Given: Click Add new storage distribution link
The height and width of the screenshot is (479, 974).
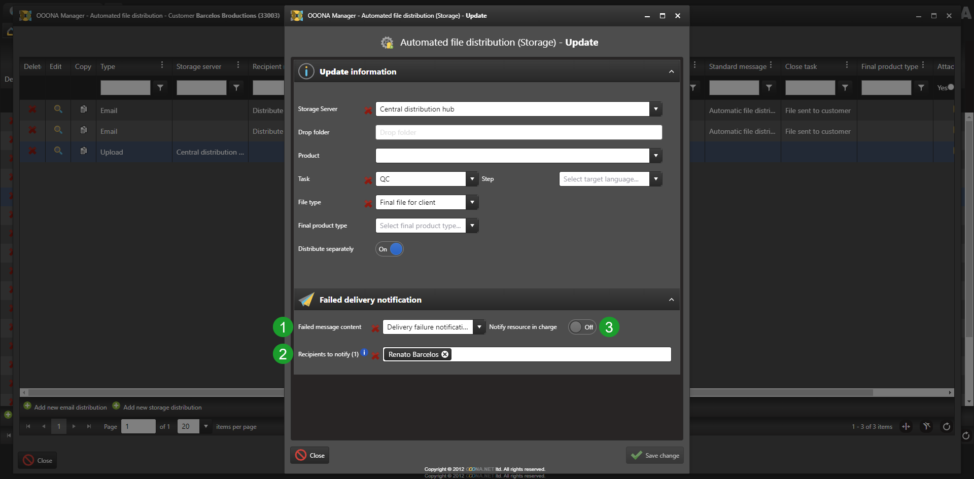Looking at the screenshot, I should (162, 407).
